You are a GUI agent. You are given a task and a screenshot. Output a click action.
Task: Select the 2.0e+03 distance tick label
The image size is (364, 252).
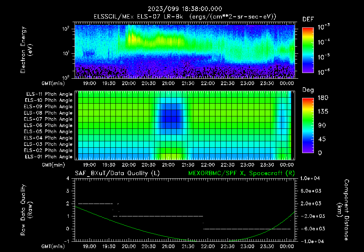click(311, 203)
